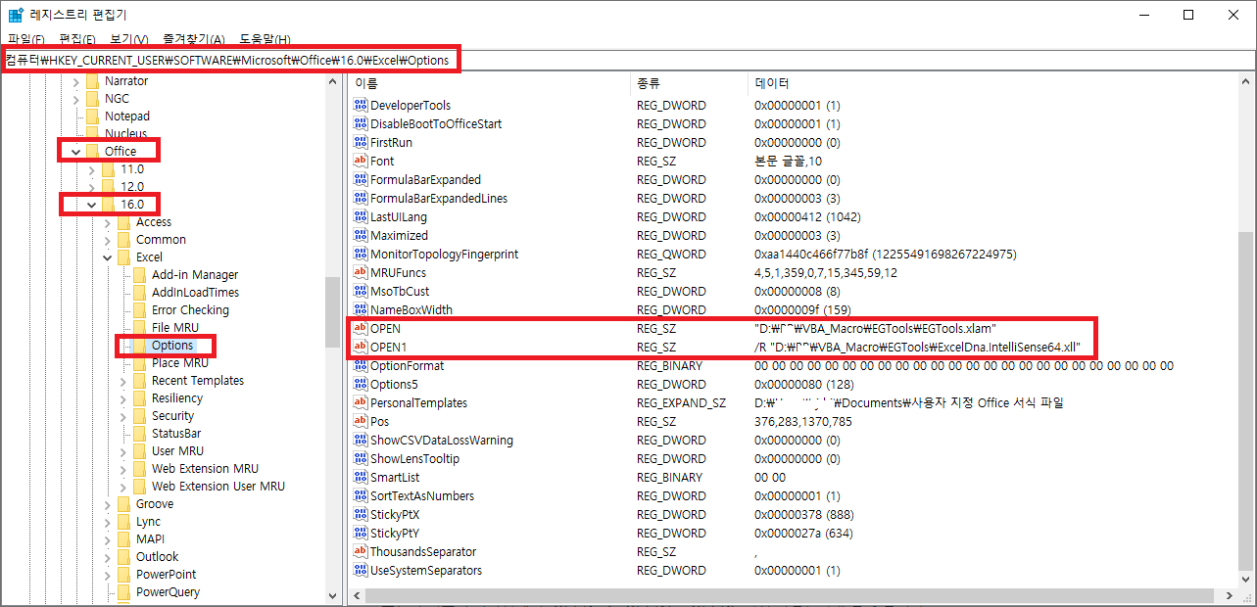Click the OptionFormat binary value icon

[360, 366]
